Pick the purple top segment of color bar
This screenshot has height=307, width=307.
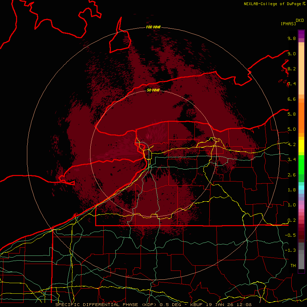(301, 34)
